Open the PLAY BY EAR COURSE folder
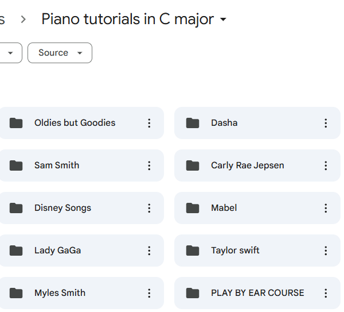 [x=257, y=293]
